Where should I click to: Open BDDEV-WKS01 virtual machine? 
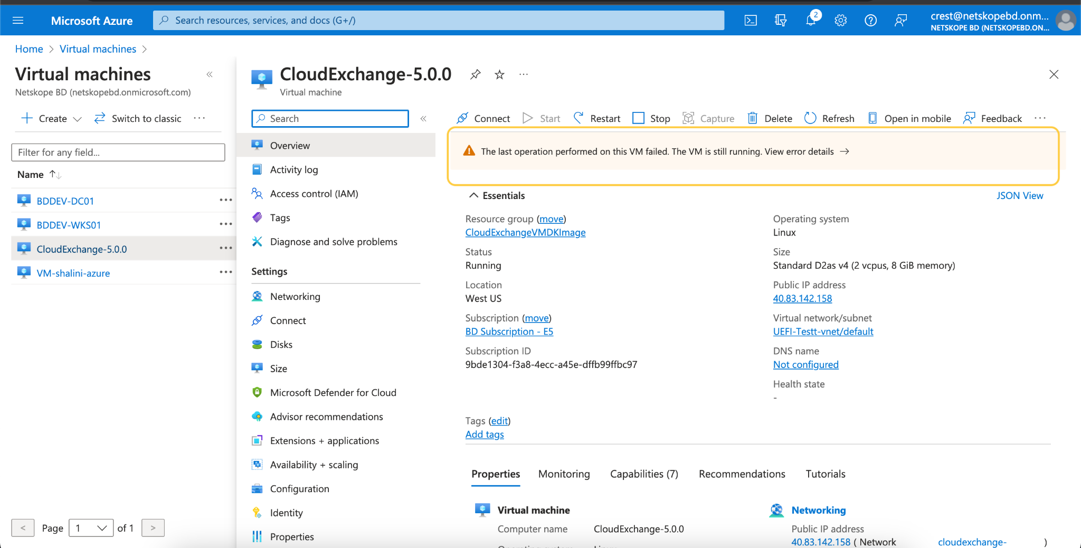click(x=69, y=225)
